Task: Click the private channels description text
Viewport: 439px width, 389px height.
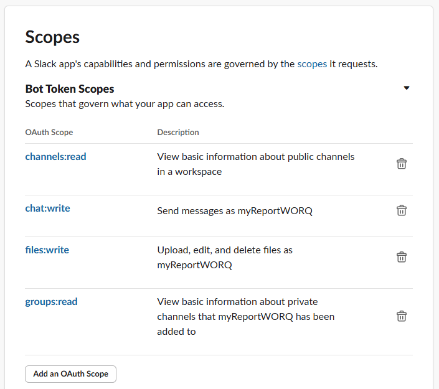Action: click(x=245, y=316)
